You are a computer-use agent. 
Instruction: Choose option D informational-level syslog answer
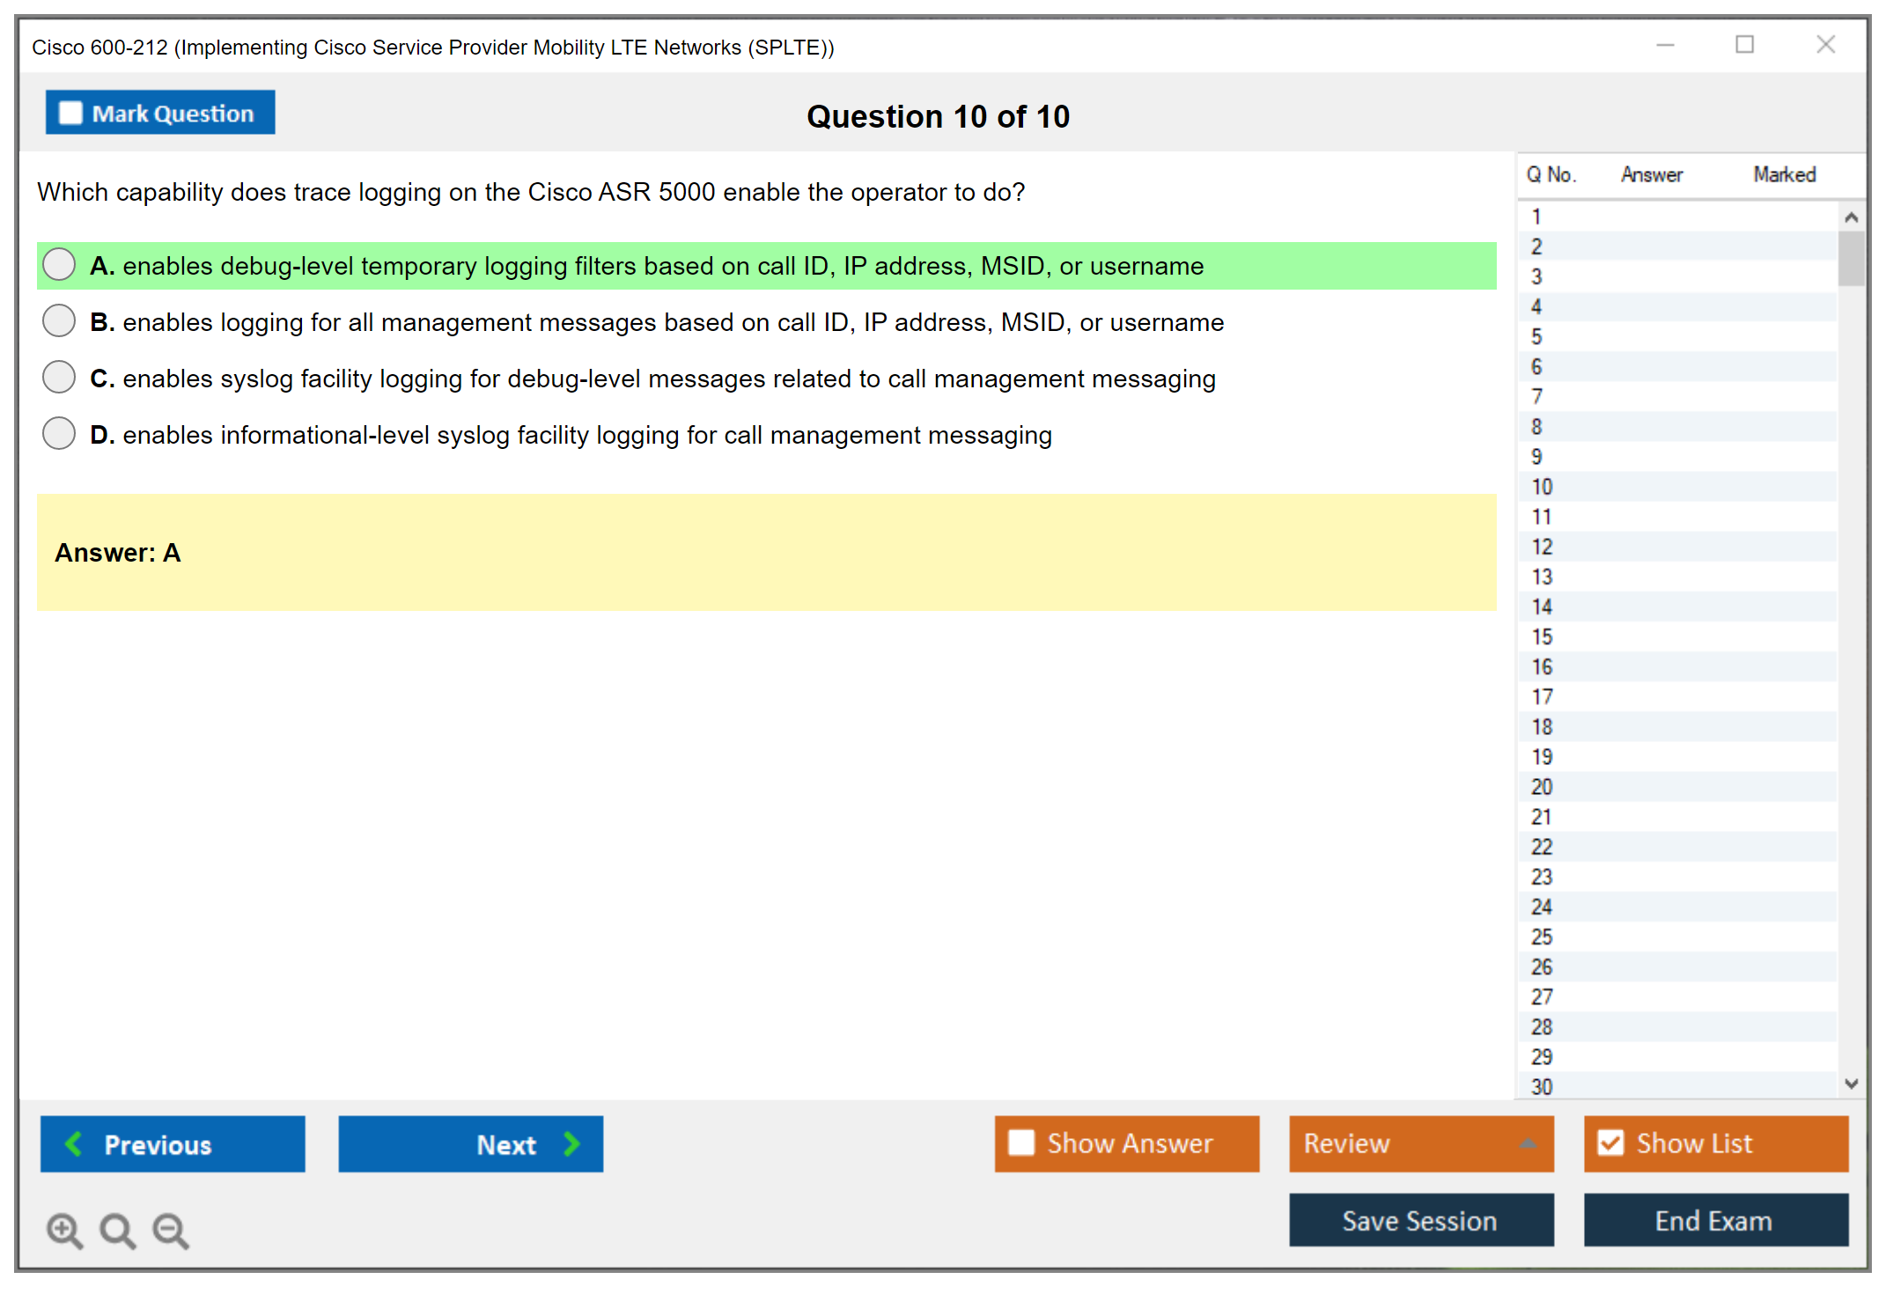pyautogui.click(x=59, y=434)
